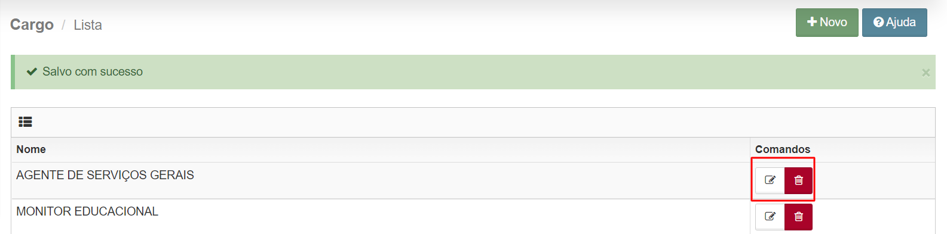Click the Salvo com sucesso message text
Viewport: 947px width, 234px height.
coord(93,71)
